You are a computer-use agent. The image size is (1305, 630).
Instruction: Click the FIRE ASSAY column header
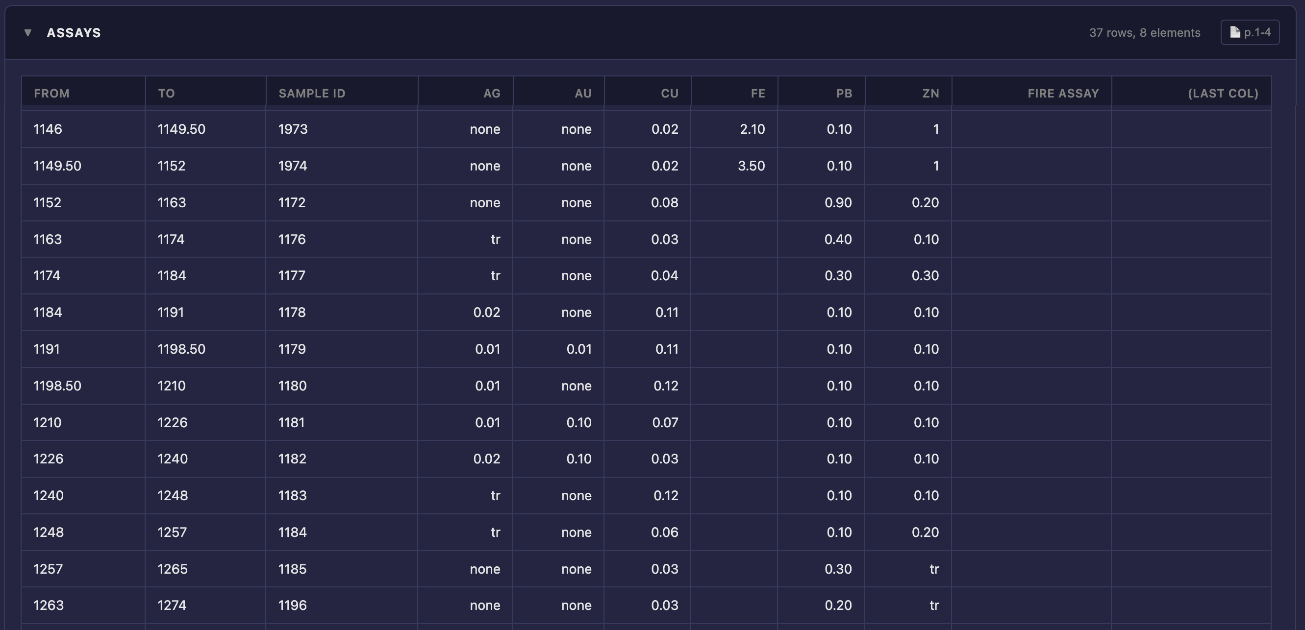(1063, 93)
